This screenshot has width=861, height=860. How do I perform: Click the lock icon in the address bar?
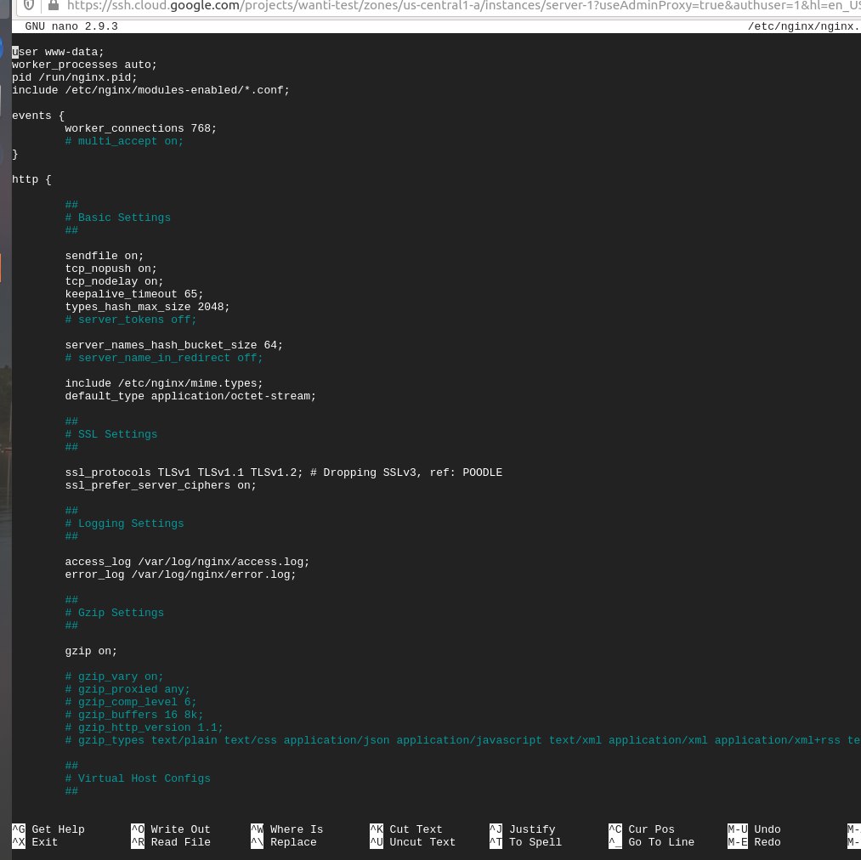tap(54, 5)
